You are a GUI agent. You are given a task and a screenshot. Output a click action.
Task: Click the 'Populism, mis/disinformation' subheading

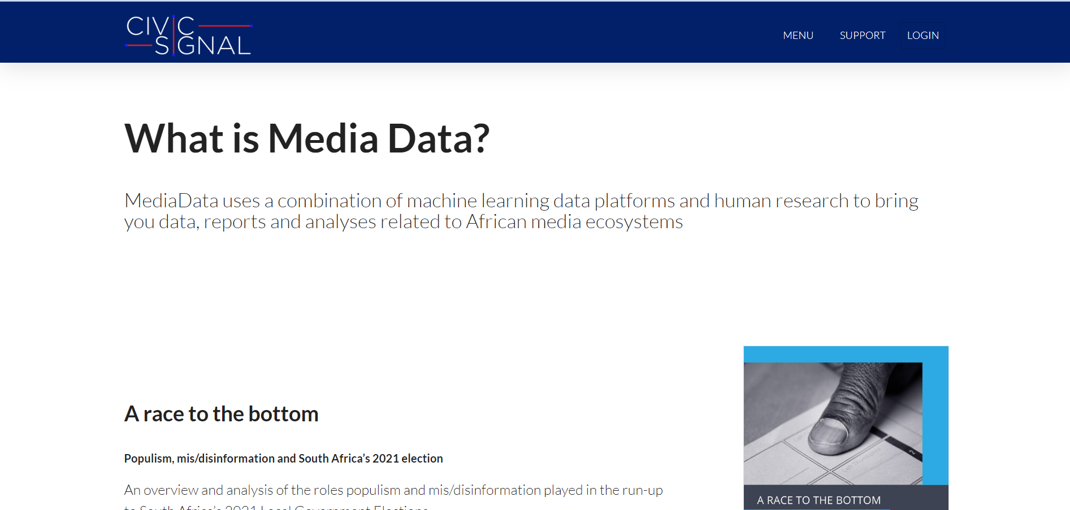tap(283, 458)
